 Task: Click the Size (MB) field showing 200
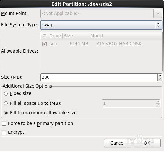[x=99, y=77]
